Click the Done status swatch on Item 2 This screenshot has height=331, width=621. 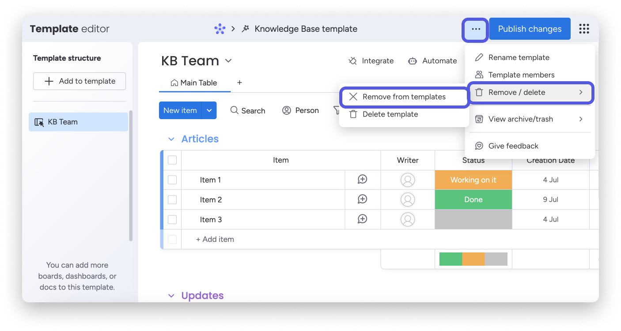coord(473,199)
